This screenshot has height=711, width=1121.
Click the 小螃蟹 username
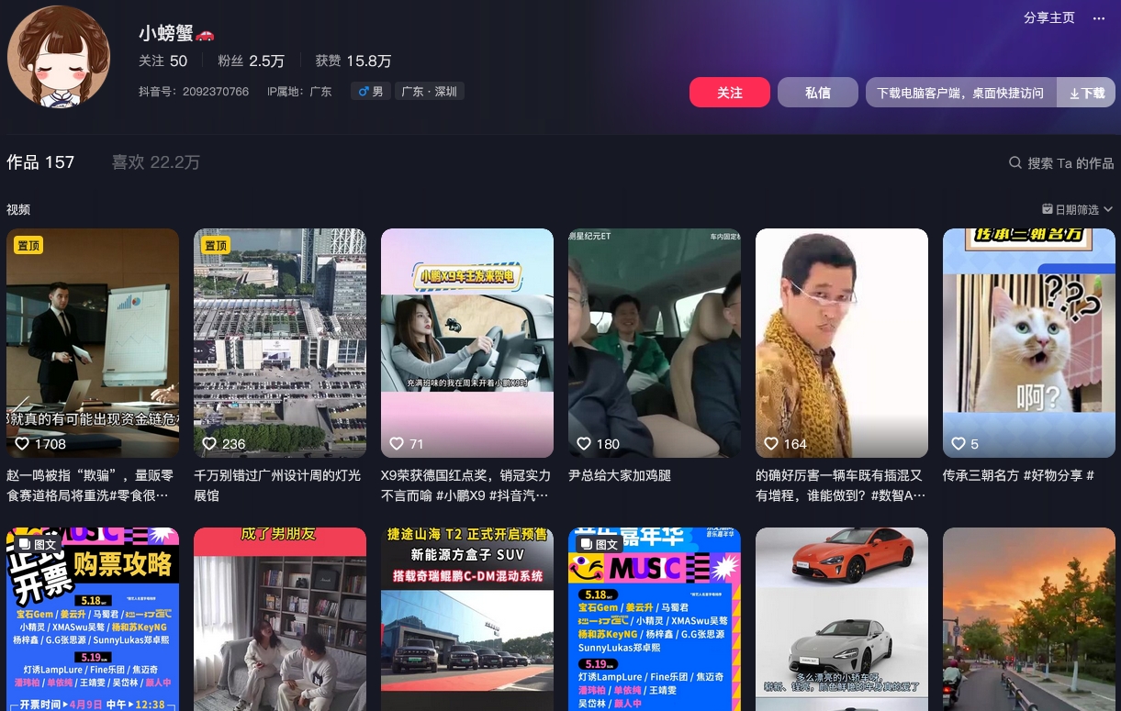pyautogui.click(x=166, y=34)
